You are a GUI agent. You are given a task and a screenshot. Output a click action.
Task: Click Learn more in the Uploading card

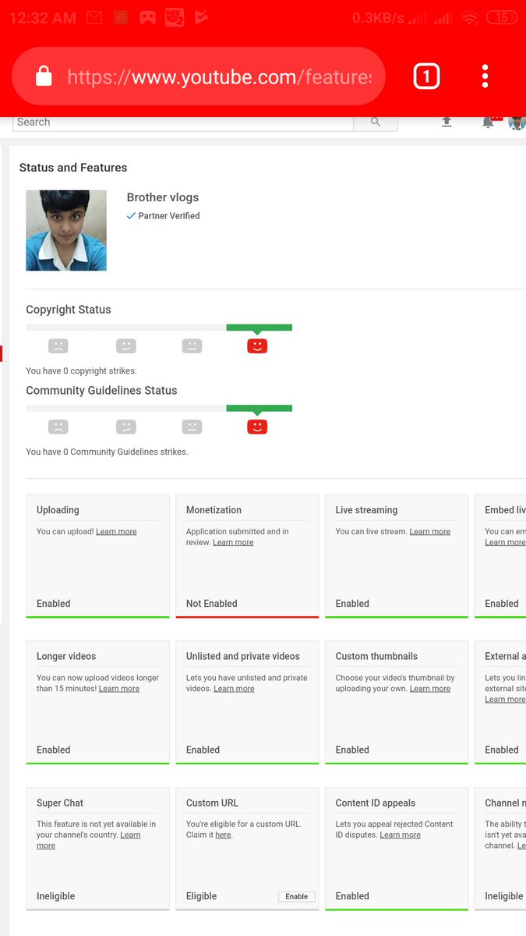(x=116, y=532)
